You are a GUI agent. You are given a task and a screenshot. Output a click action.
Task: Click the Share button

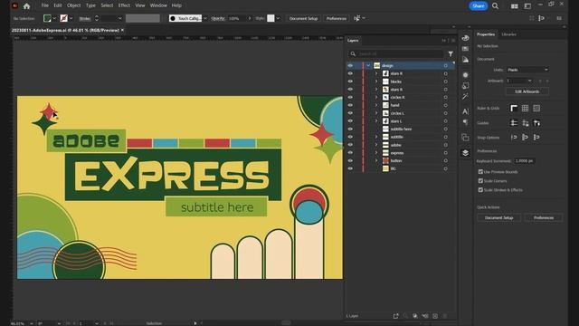click(x=479, y=6)
